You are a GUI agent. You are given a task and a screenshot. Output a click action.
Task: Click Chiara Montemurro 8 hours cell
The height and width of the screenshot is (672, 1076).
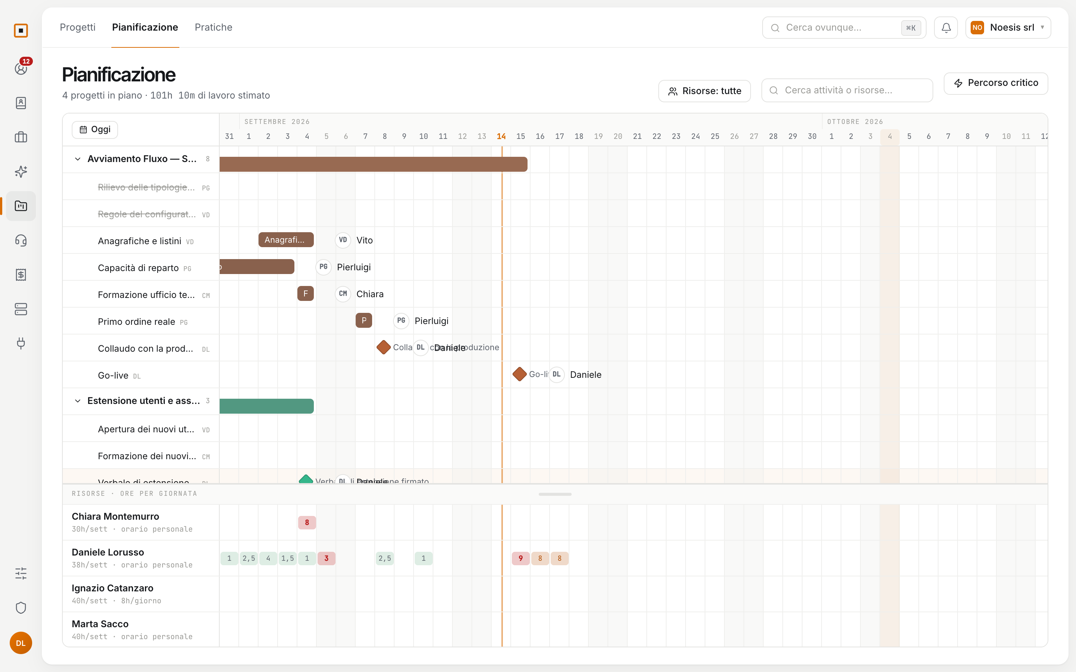(307, 523)
